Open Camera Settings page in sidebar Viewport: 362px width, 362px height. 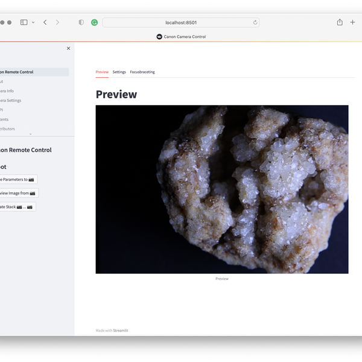[11, 101]
